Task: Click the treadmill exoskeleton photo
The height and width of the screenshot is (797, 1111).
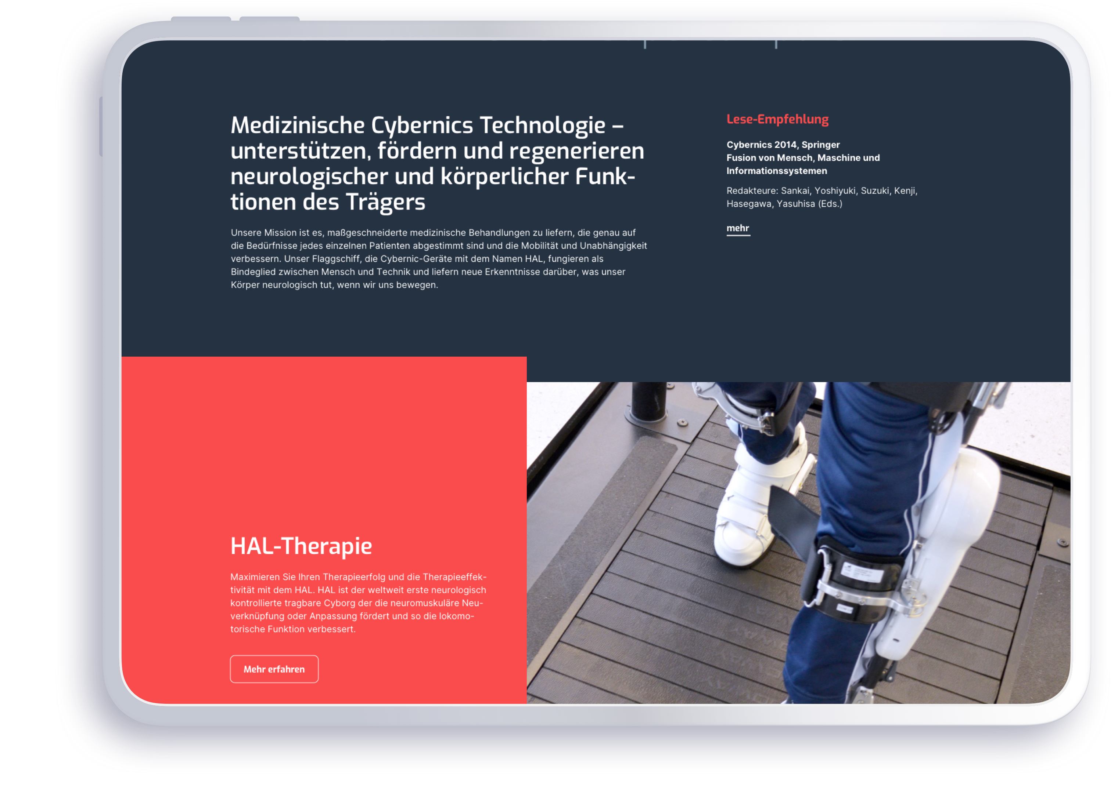Action: [x=798, y=543]
